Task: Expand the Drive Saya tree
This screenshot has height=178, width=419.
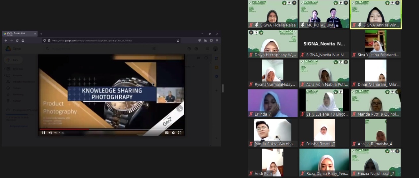Action: click(5, 69)
